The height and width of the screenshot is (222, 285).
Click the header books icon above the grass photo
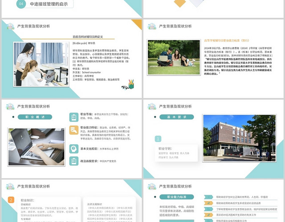click(x=152, y=26)
